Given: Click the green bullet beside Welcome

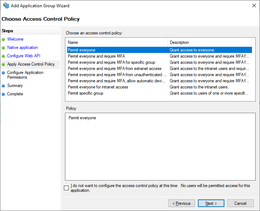Looking at the screenshot, I should pyautogui.click(x=3, y=40).
